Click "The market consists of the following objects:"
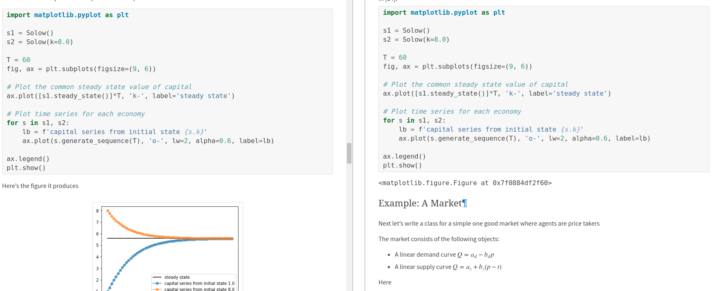This screenshot has width=718, height=291. tap(439, 239)
